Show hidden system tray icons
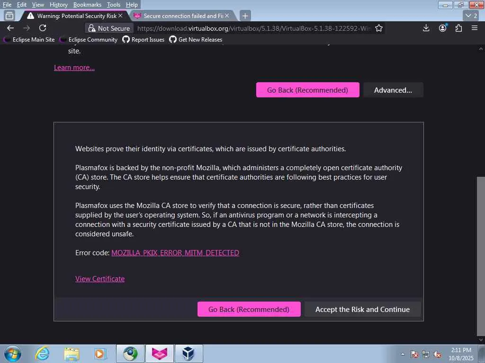 point(403,354)
